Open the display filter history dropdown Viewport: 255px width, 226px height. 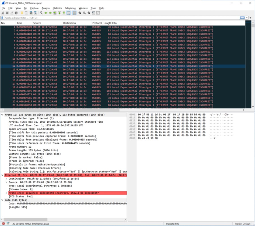tap(247, 18)
